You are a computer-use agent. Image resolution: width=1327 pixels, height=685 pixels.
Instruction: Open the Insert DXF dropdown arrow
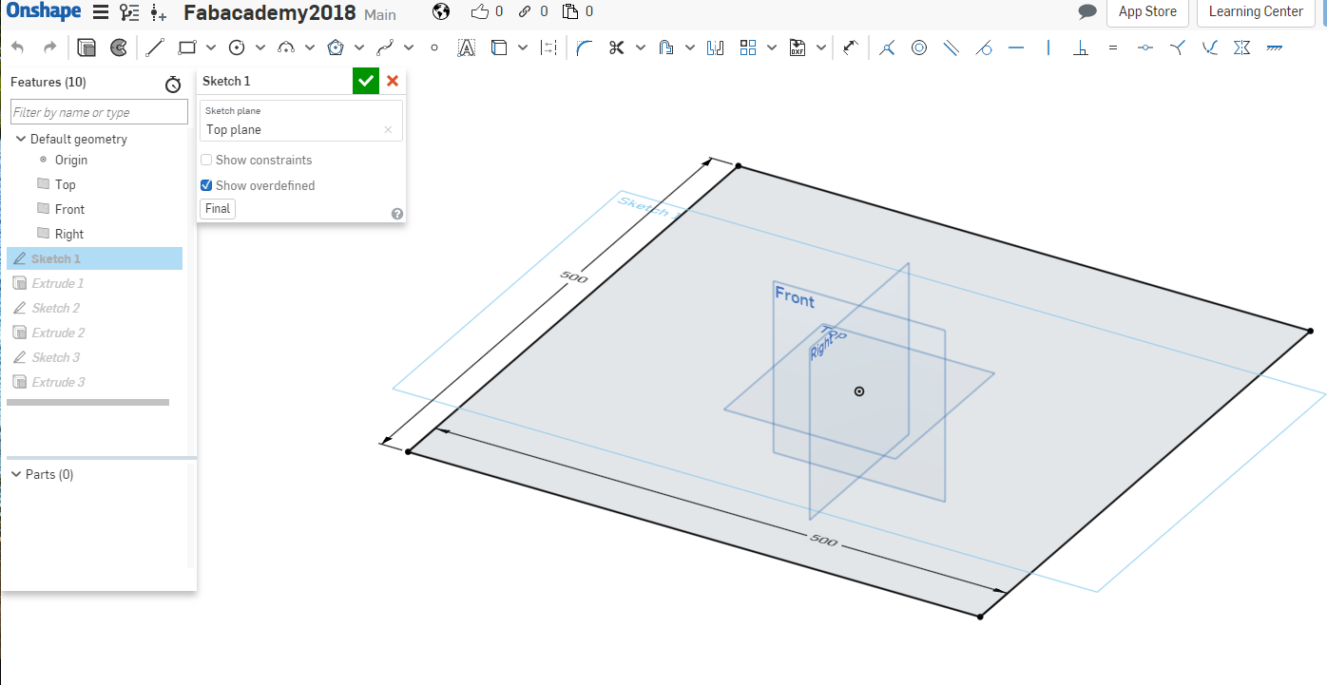821,48
